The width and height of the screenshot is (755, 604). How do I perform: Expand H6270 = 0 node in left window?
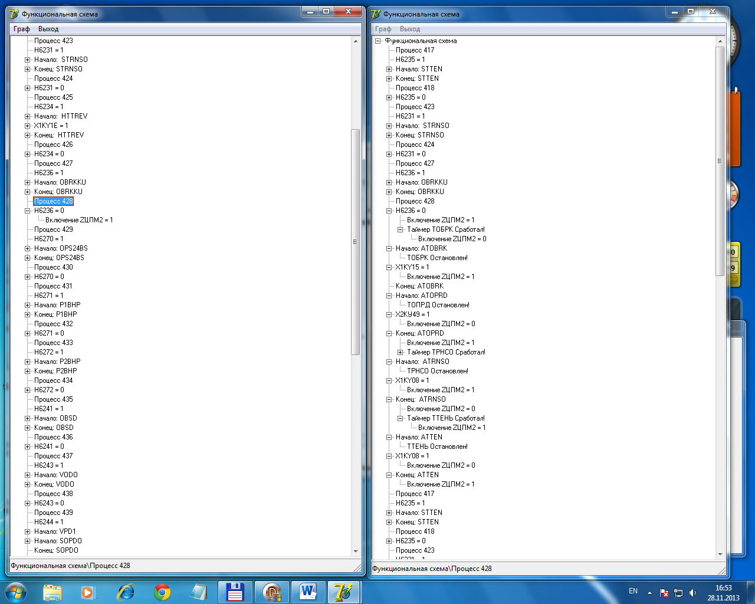27,277
